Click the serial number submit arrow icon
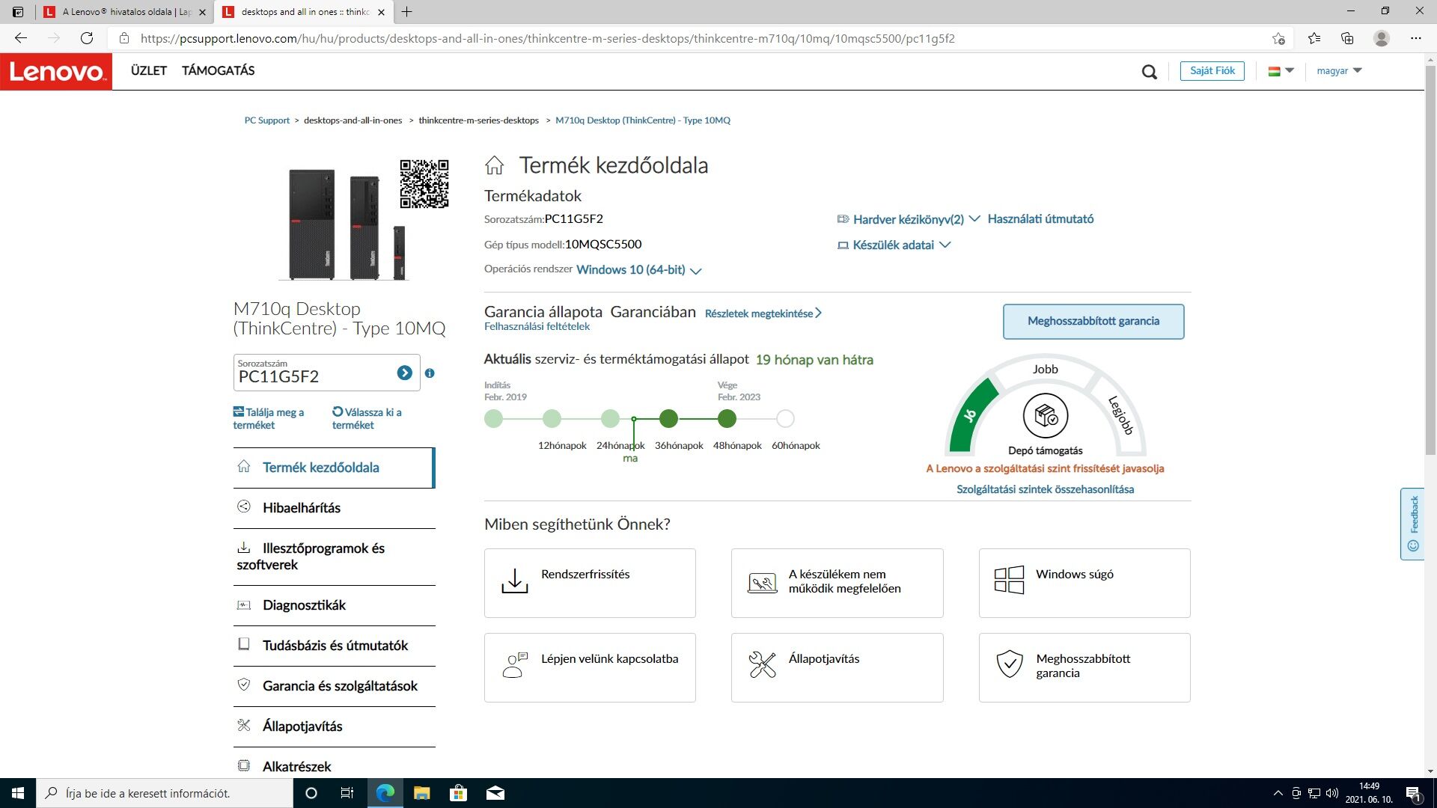 (x=404, y=373)
